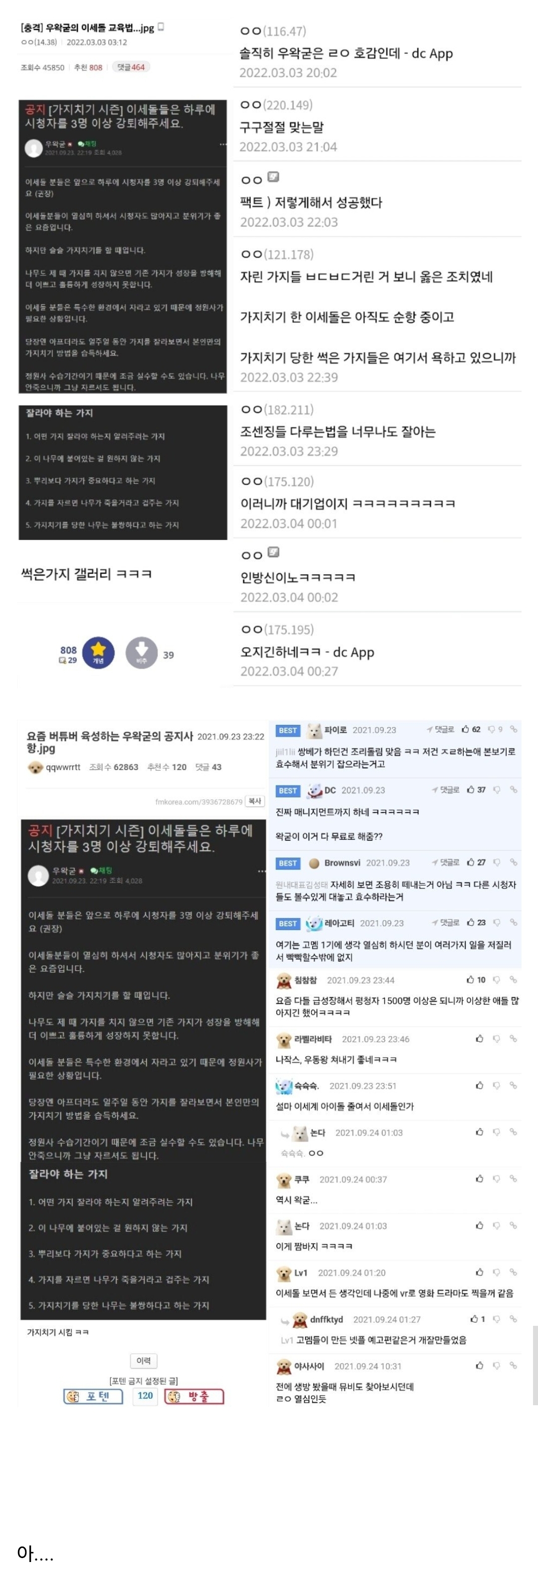Image resolution: width=538 pixels, height=1580 pixels.
Task: Dislike 파이로's comment showing 9 downvotes
Action: coord(492,729)
